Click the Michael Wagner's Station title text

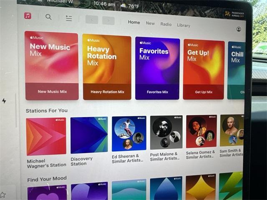[46, 163]
